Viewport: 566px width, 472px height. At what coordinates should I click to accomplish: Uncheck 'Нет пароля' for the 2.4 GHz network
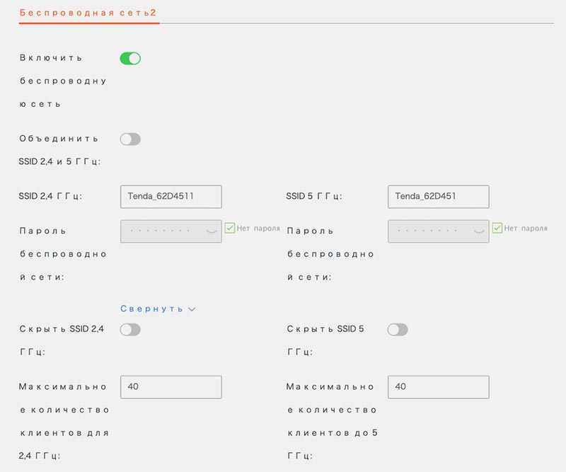click(x=230, y=228)
